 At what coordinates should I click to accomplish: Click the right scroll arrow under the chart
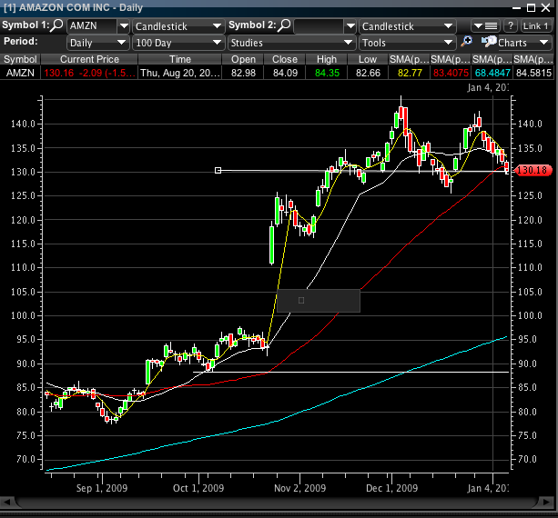tap(551, 502)
